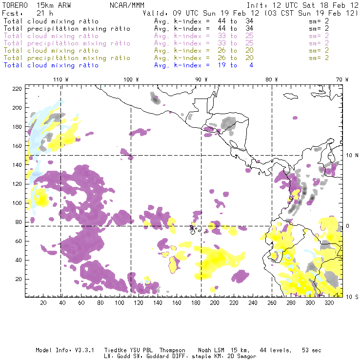361x361 pixels.
Task: Click the '10 S' latitude label
Action: 352,297
